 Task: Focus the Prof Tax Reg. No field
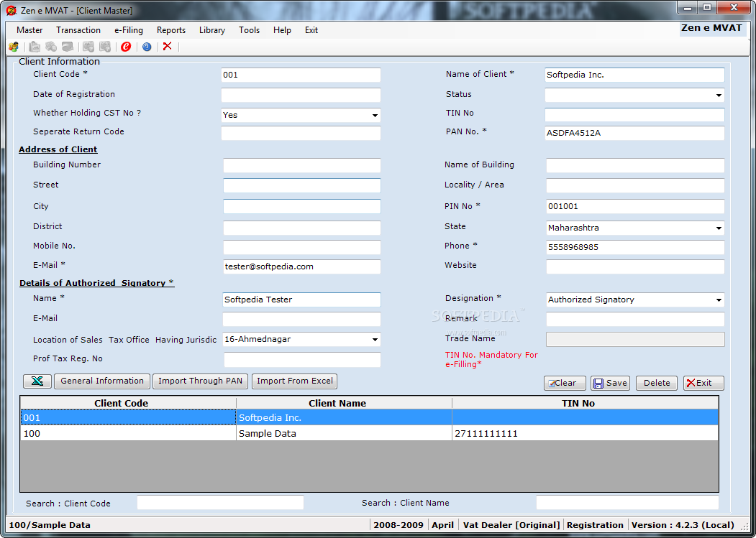(302, 359)
